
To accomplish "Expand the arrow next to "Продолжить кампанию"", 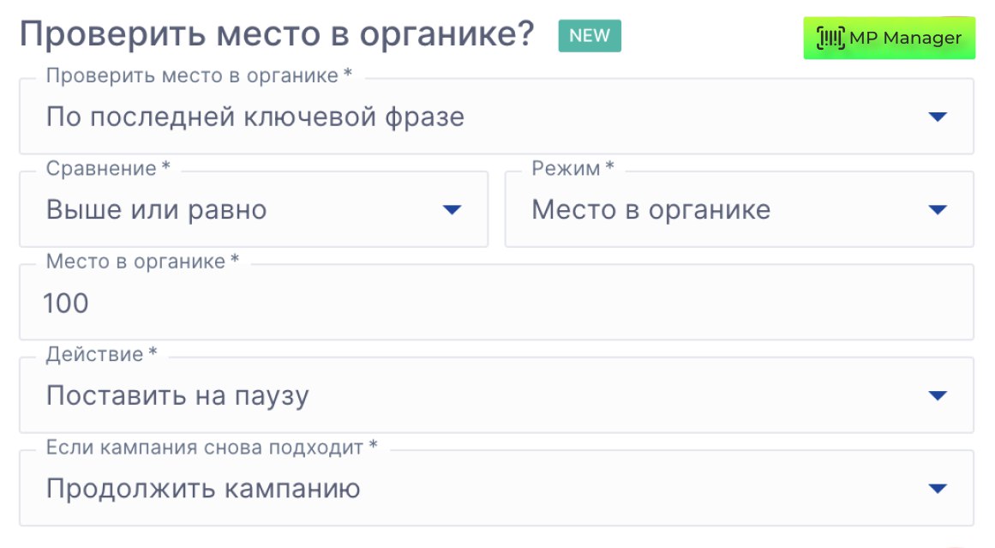I will [938, 489].
